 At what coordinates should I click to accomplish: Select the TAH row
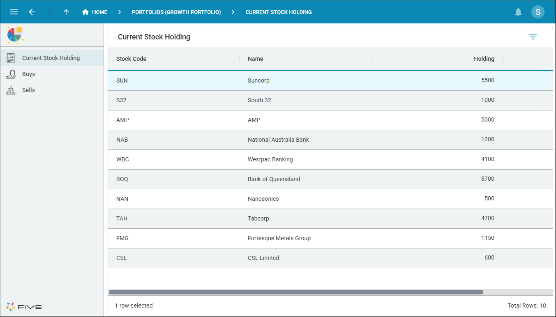tap(330, 218)
